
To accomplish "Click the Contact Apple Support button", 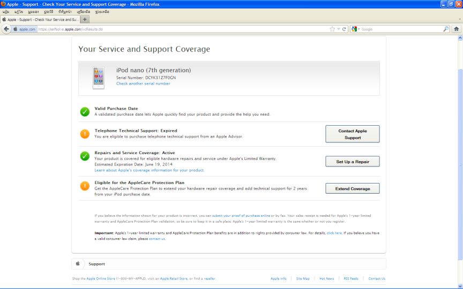I will click(352, 134).
